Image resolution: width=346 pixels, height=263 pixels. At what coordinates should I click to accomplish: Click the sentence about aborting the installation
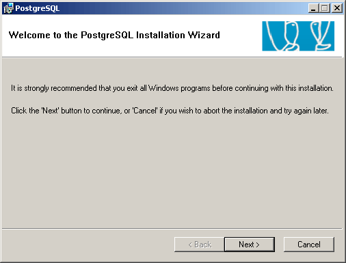click(x=170, y=111)
